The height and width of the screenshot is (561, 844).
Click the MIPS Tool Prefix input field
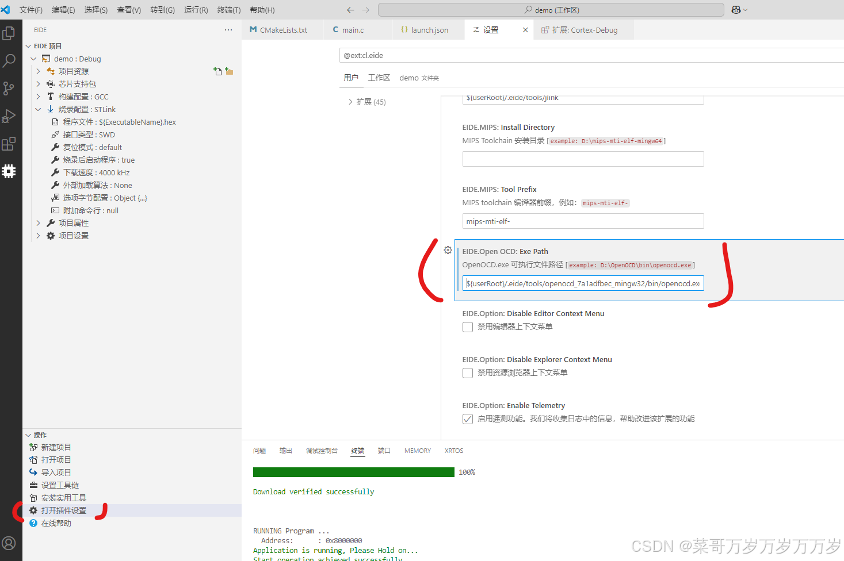(583, 221)
